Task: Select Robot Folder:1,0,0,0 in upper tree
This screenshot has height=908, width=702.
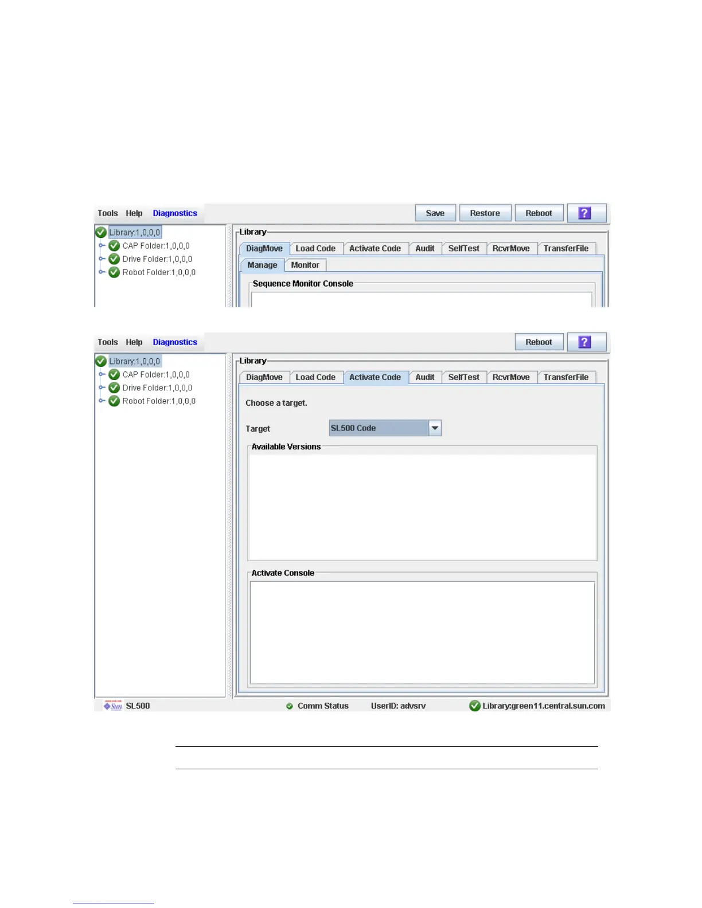Action: (x=159, y=272)
